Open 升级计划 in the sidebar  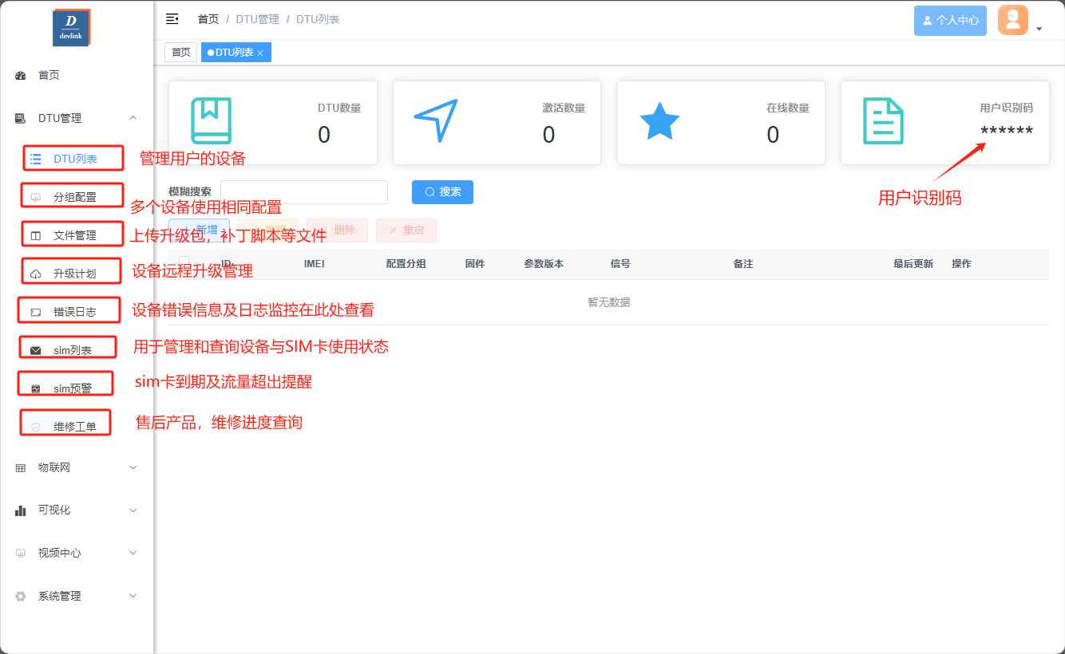point(74,274)
